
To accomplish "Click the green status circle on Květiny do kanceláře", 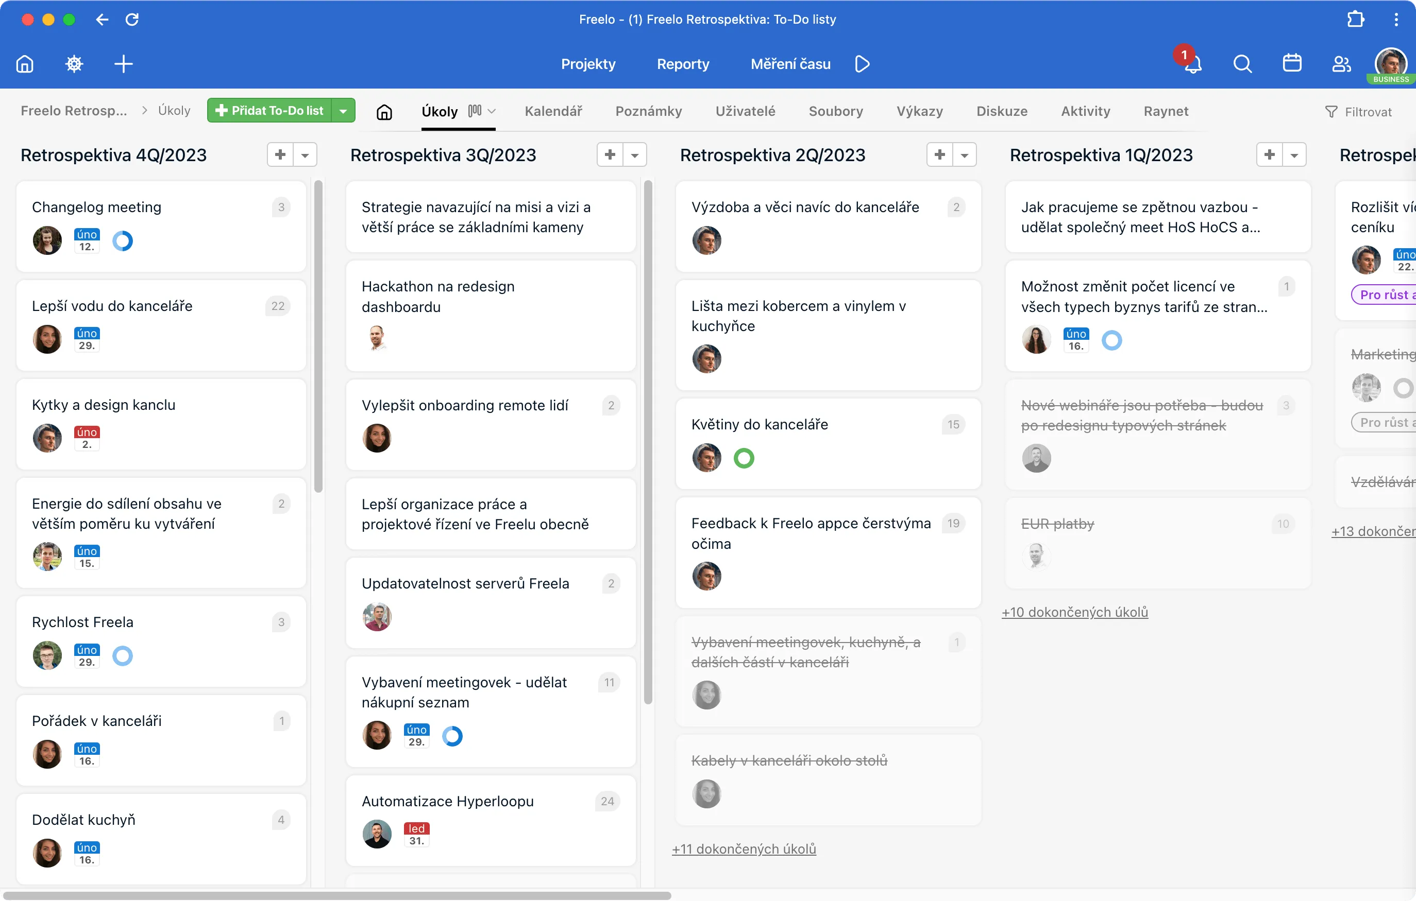I will pos(744,458).
